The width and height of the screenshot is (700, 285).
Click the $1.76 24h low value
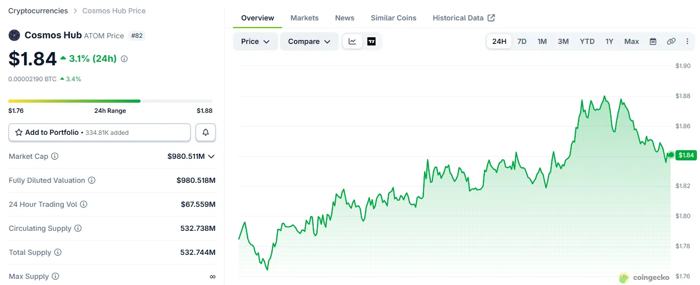(16, 111)
